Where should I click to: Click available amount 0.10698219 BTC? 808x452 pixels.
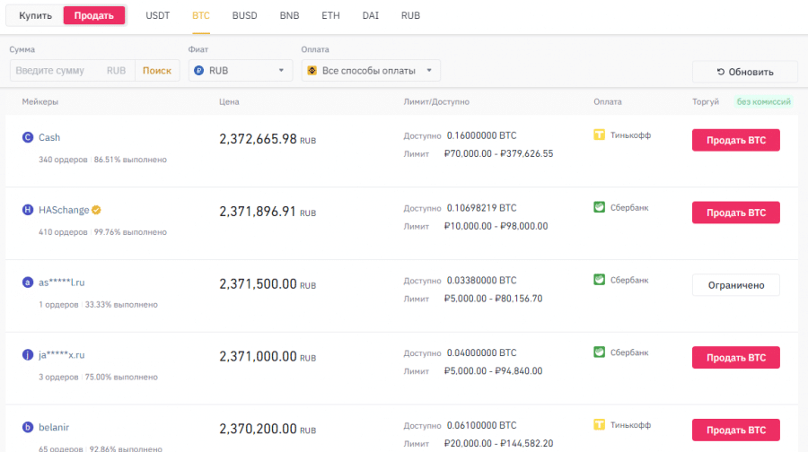(481, 208)
